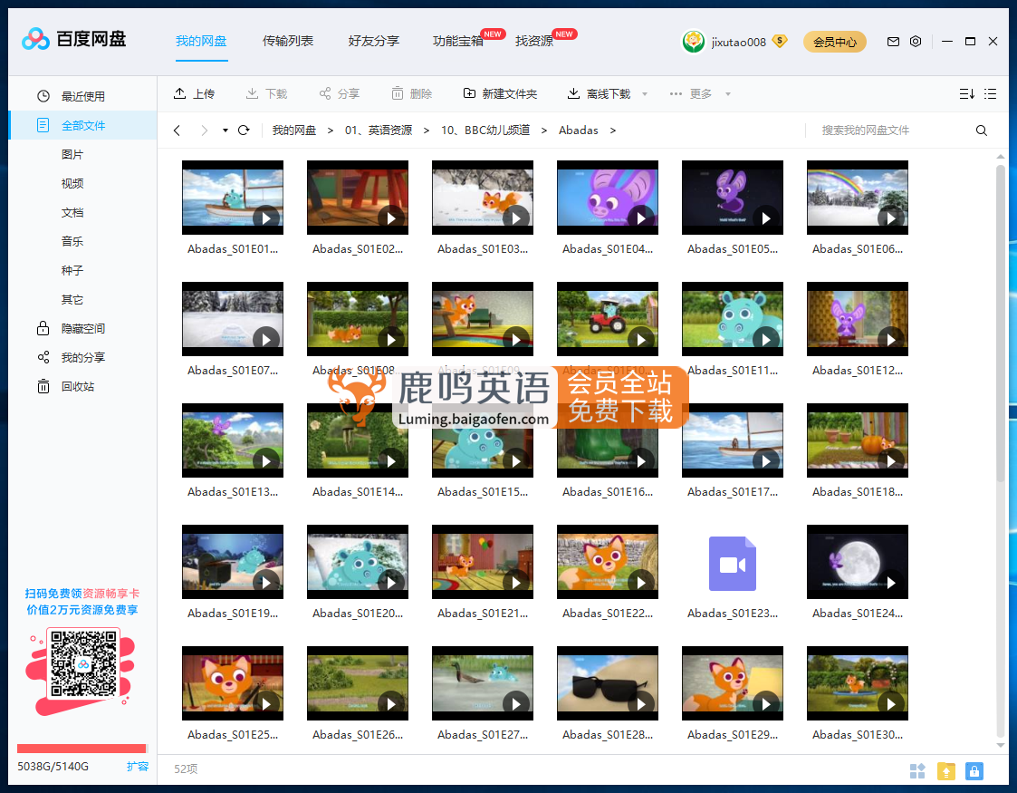This screenshot has width=1017, height=793.
Task: Click 更多 more actions
Action: coord(691,94)
